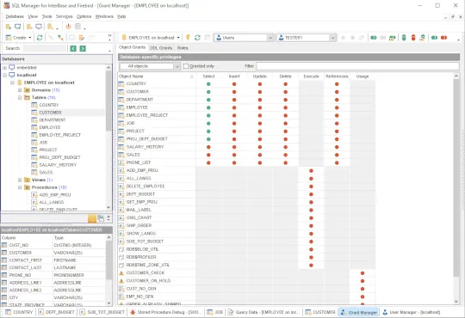The height and width of the screenshot is (318, 465).
Task: Click the SQL script dropdown icon in the top toolbar
Action: (50, 27)
